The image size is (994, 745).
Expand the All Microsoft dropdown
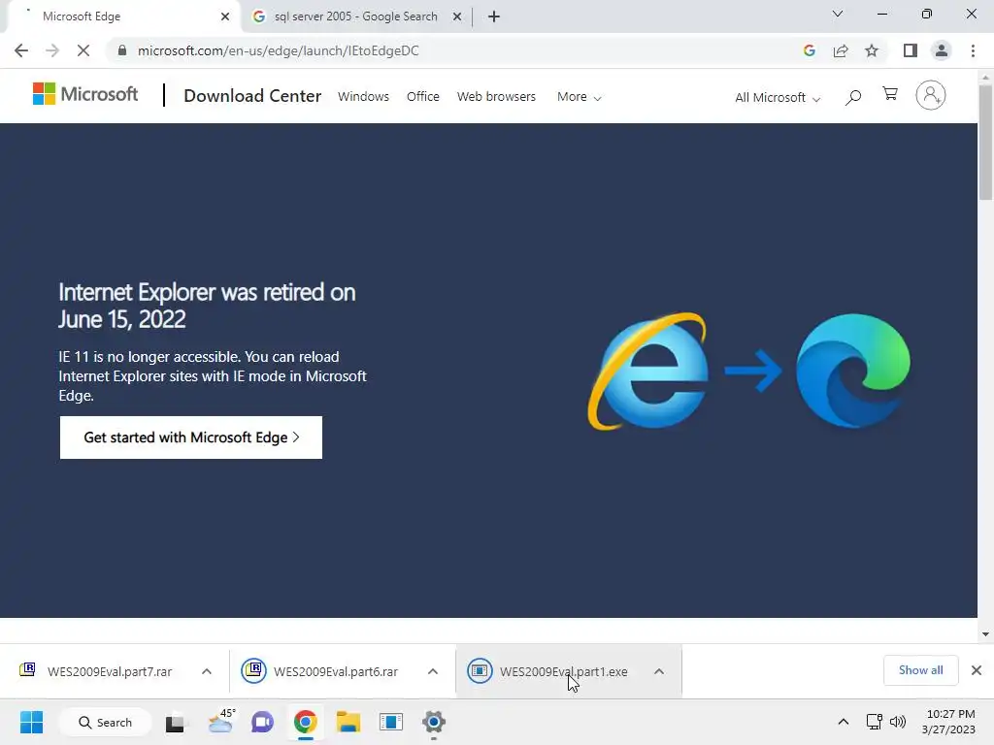point(778,98)
